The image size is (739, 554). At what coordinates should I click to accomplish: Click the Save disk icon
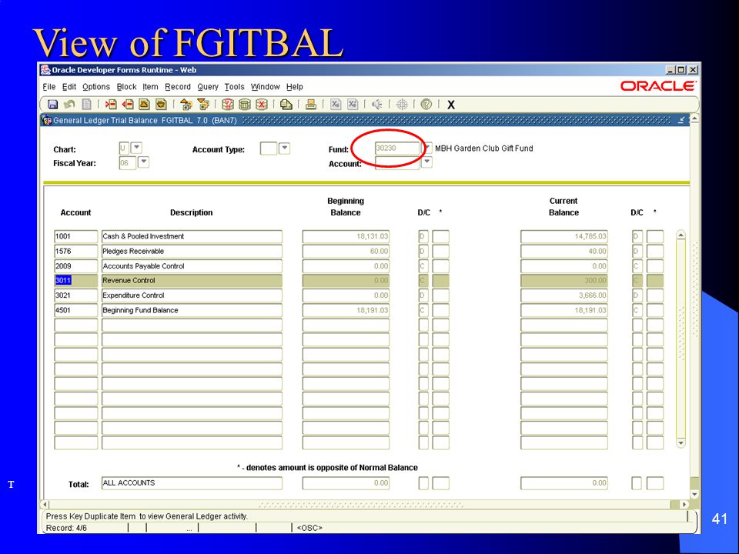point(53,105)
